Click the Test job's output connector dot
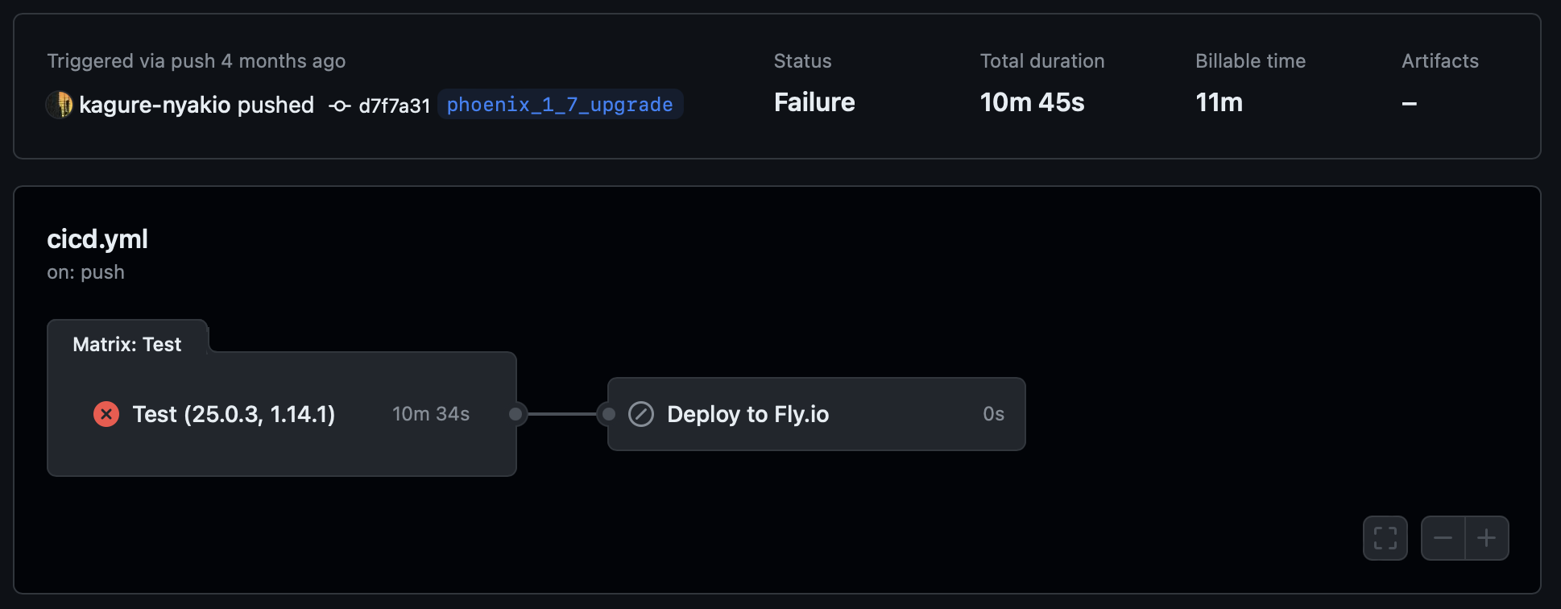The image size is (1561, 609). 516,414
